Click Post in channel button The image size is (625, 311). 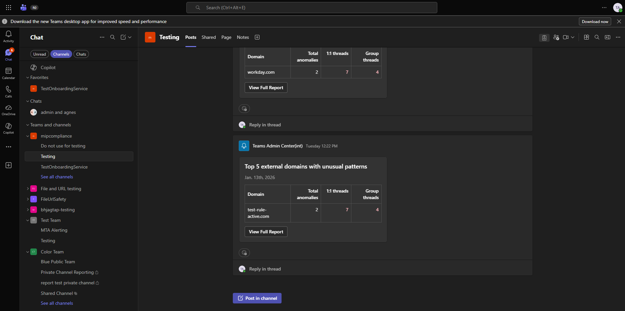pyautogui.click(x=257, y=298)
